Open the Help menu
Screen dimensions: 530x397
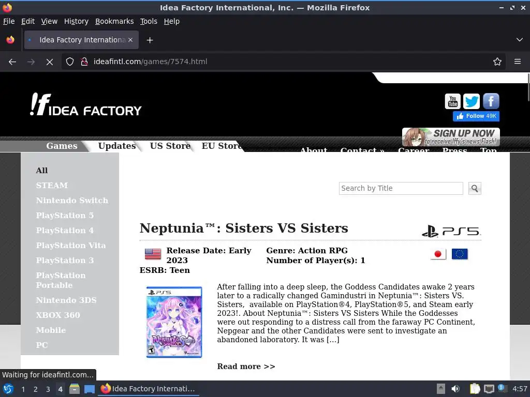pos(171,21)
